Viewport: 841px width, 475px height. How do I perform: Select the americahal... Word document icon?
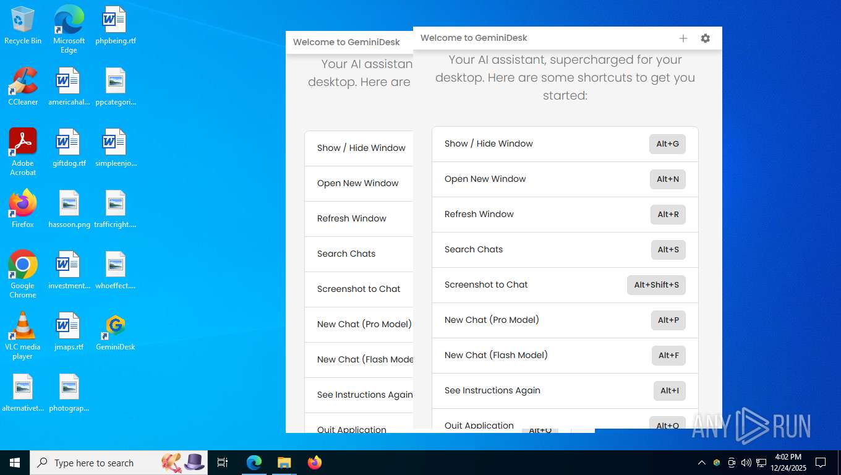click(x=69, y=87)
